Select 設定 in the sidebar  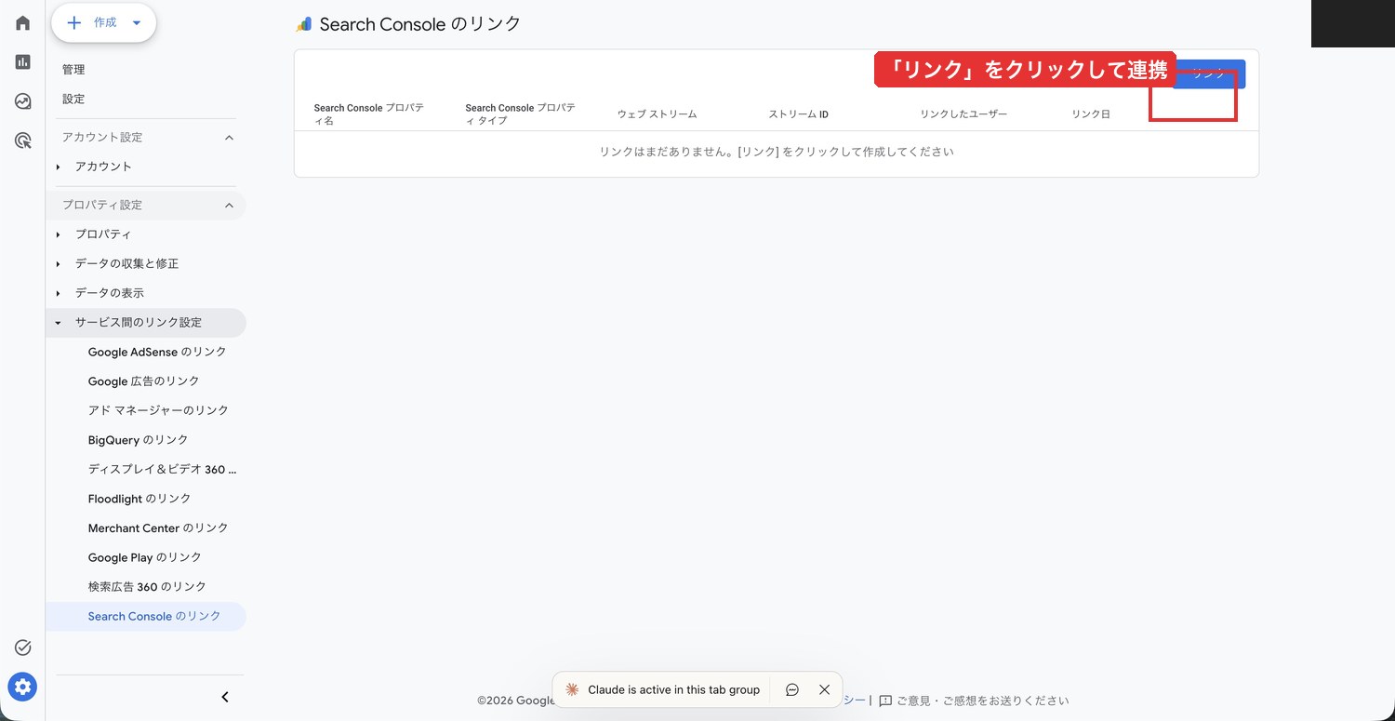[73, 99]
